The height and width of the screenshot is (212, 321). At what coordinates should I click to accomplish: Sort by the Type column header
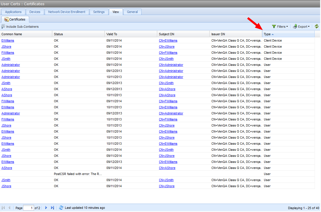tap(267, 34)
